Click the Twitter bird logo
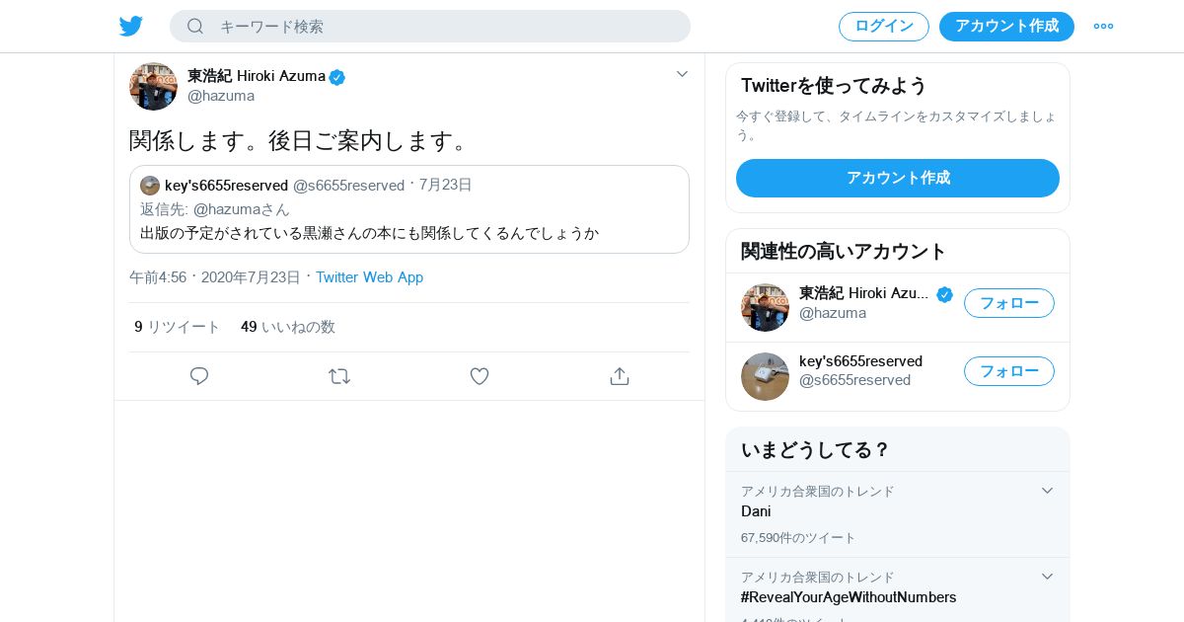The width and height of the screenshot is (1184, 622). (x=131, y=27)
